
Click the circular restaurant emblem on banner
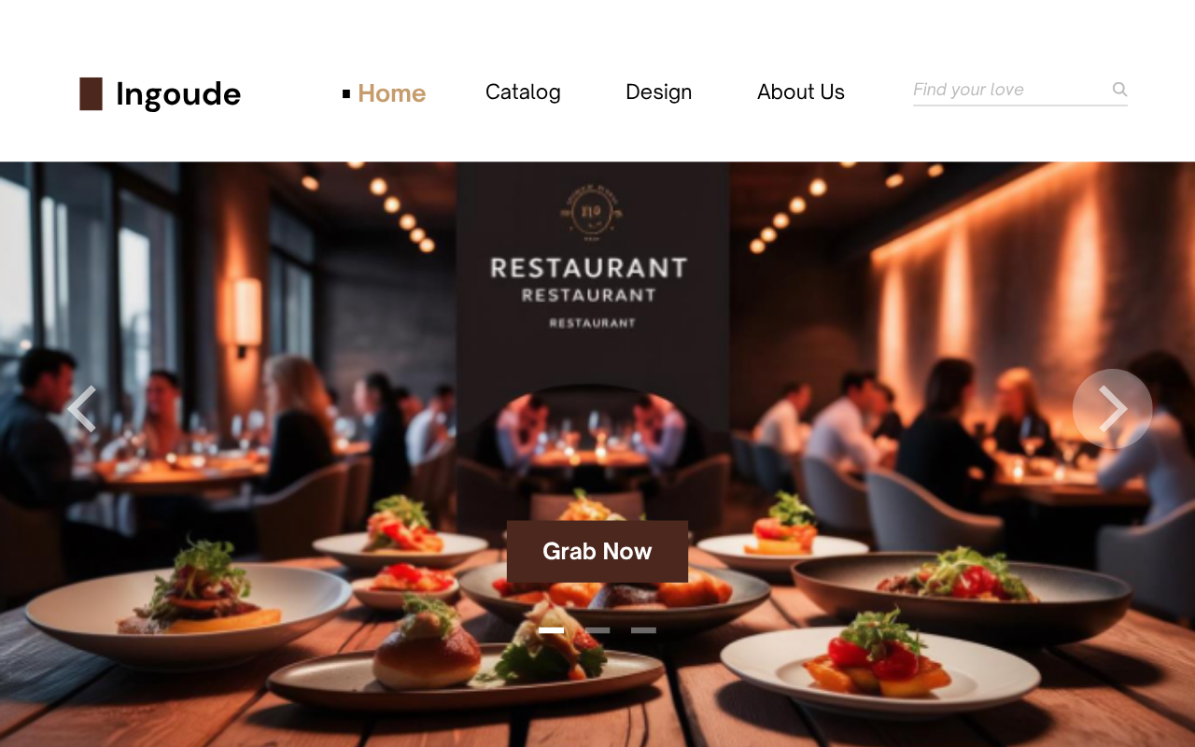coord(592,213)
